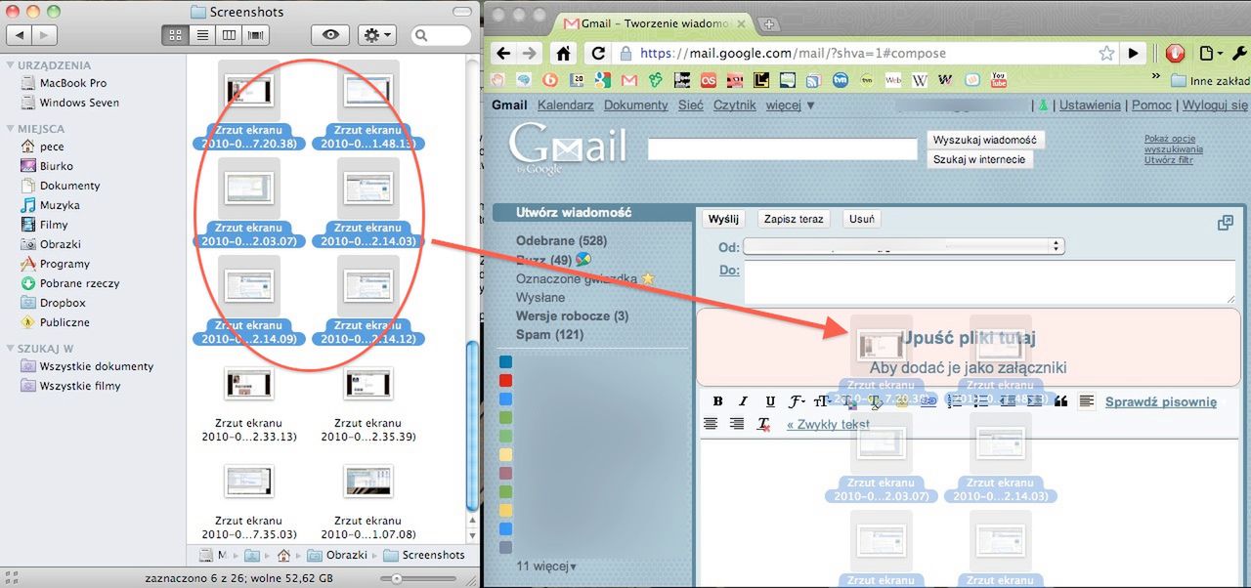Click Zapisz teraz button
The height and width of the screenshot is (588, 1251).
(794, 219)
